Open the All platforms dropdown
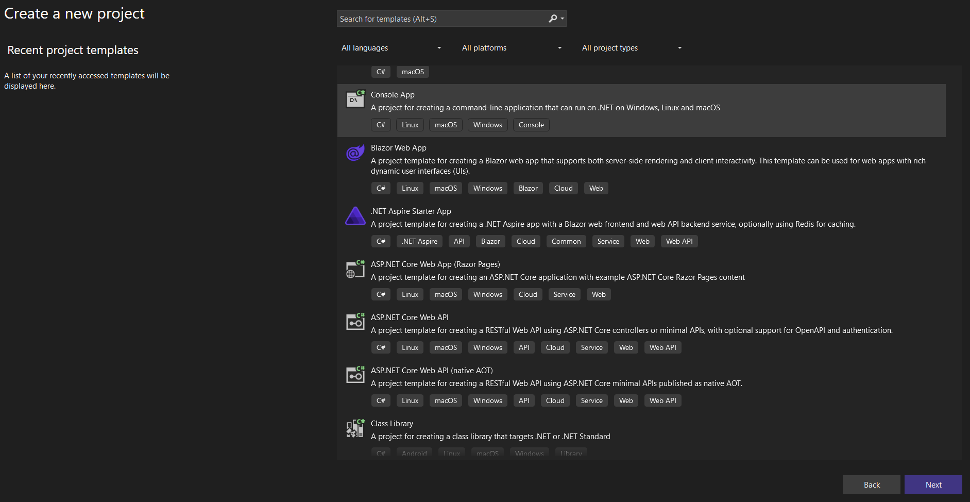The height and width of the screenshot is (502, 970). point(512,48)
